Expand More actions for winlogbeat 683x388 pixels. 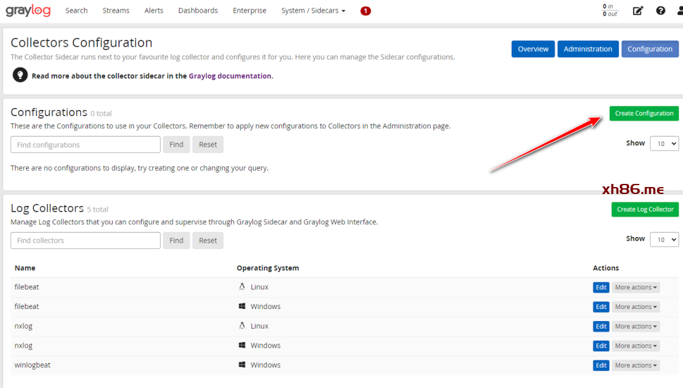point(636,365)
